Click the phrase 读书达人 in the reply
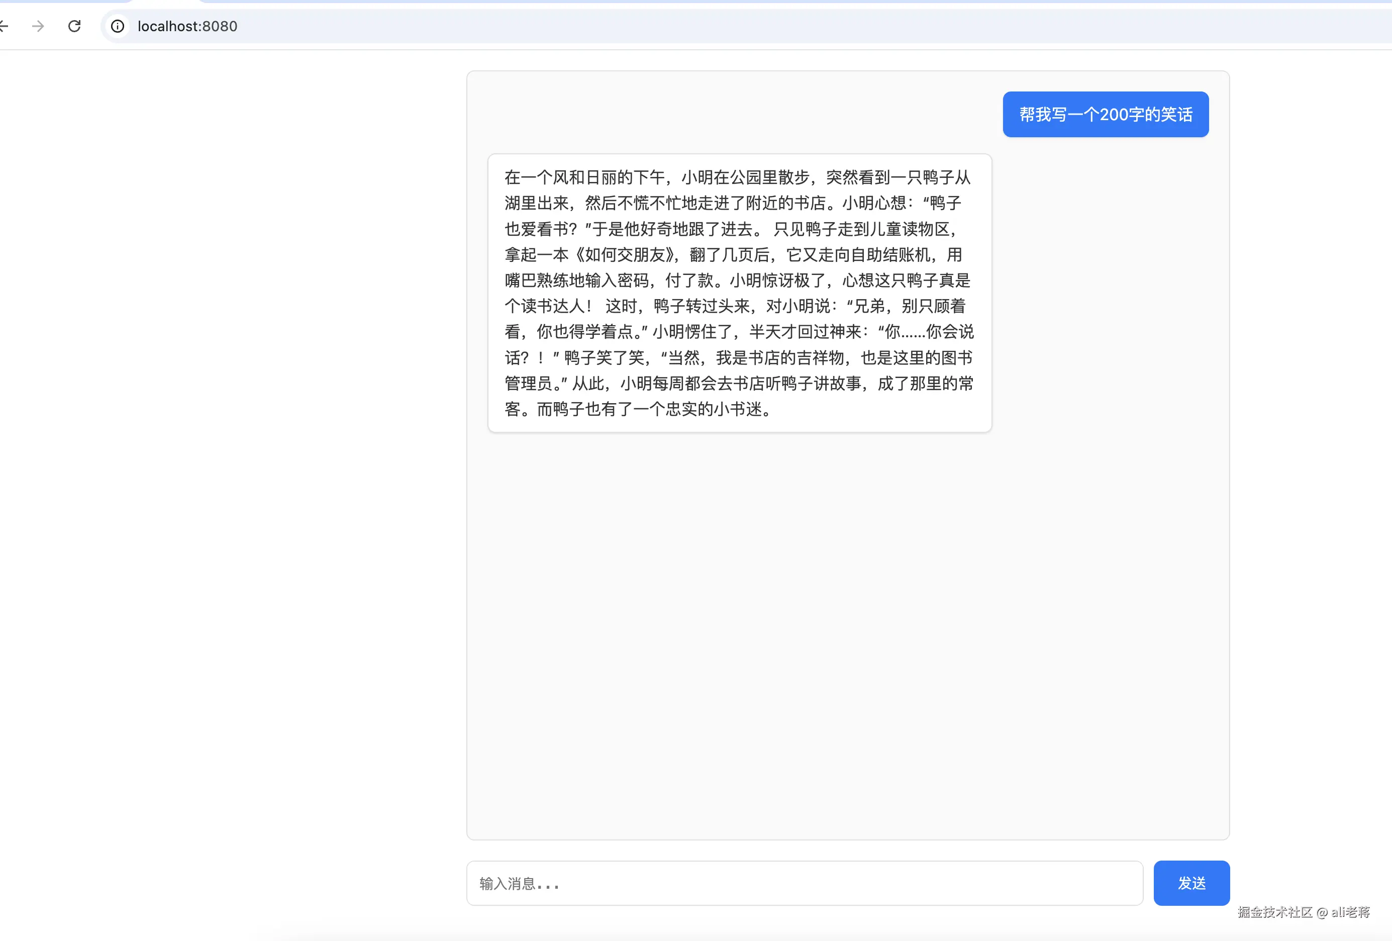This screenshot has width=1392, height=941. pos(553,306)
